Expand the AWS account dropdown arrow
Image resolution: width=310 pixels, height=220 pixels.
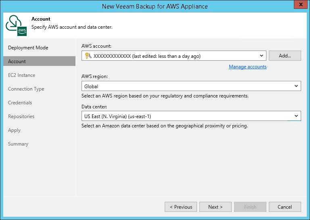(x=262, y=56)
